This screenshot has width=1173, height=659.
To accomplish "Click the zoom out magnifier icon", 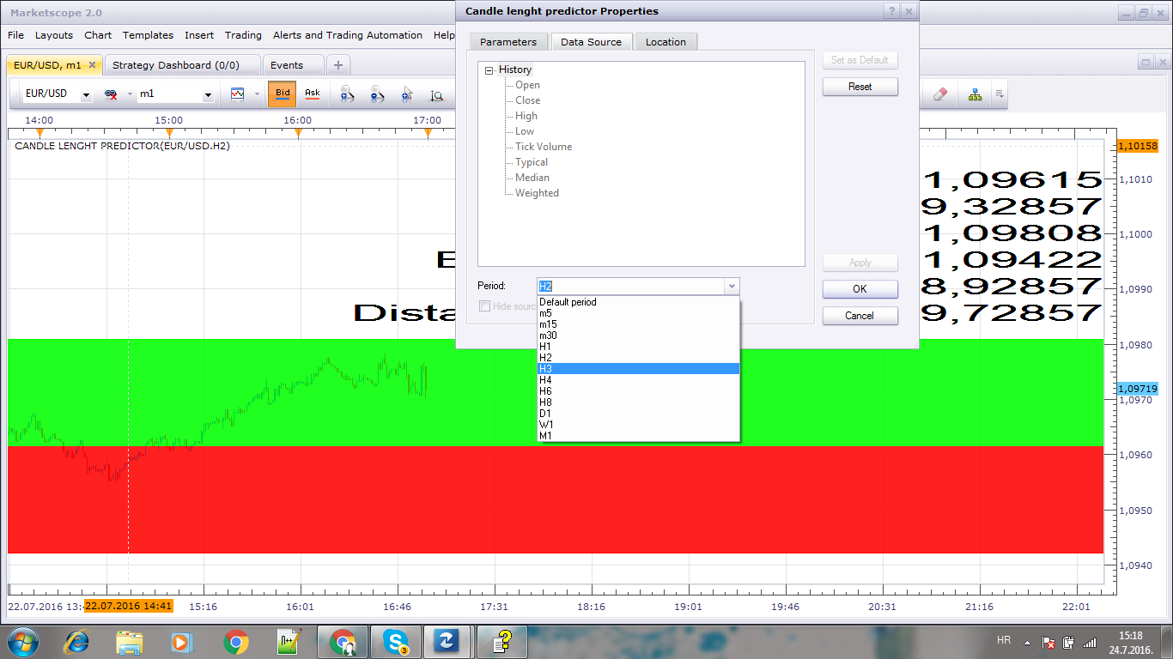I will 377,94.
